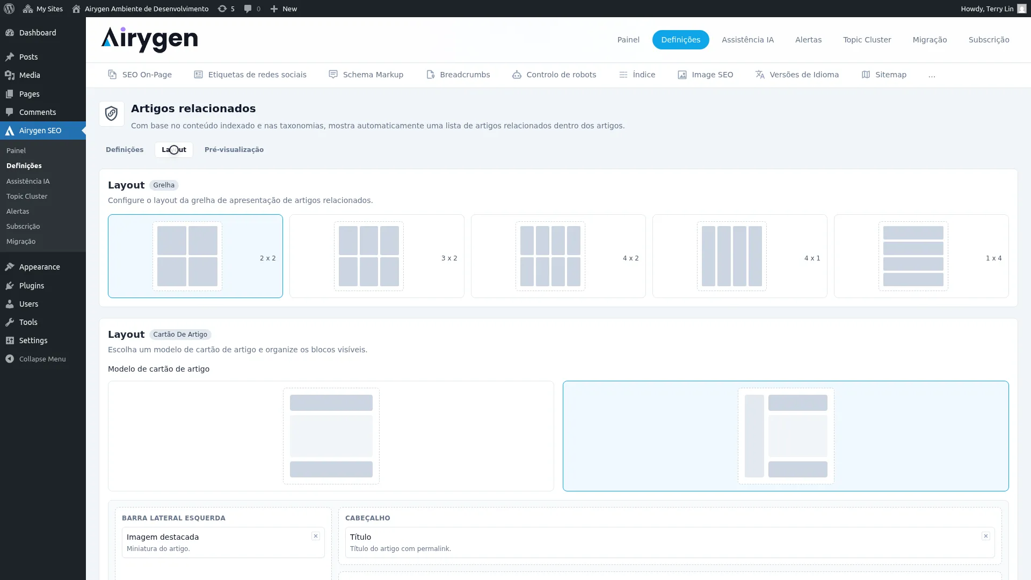Click the Comments sidebar icon

[10, 112]
